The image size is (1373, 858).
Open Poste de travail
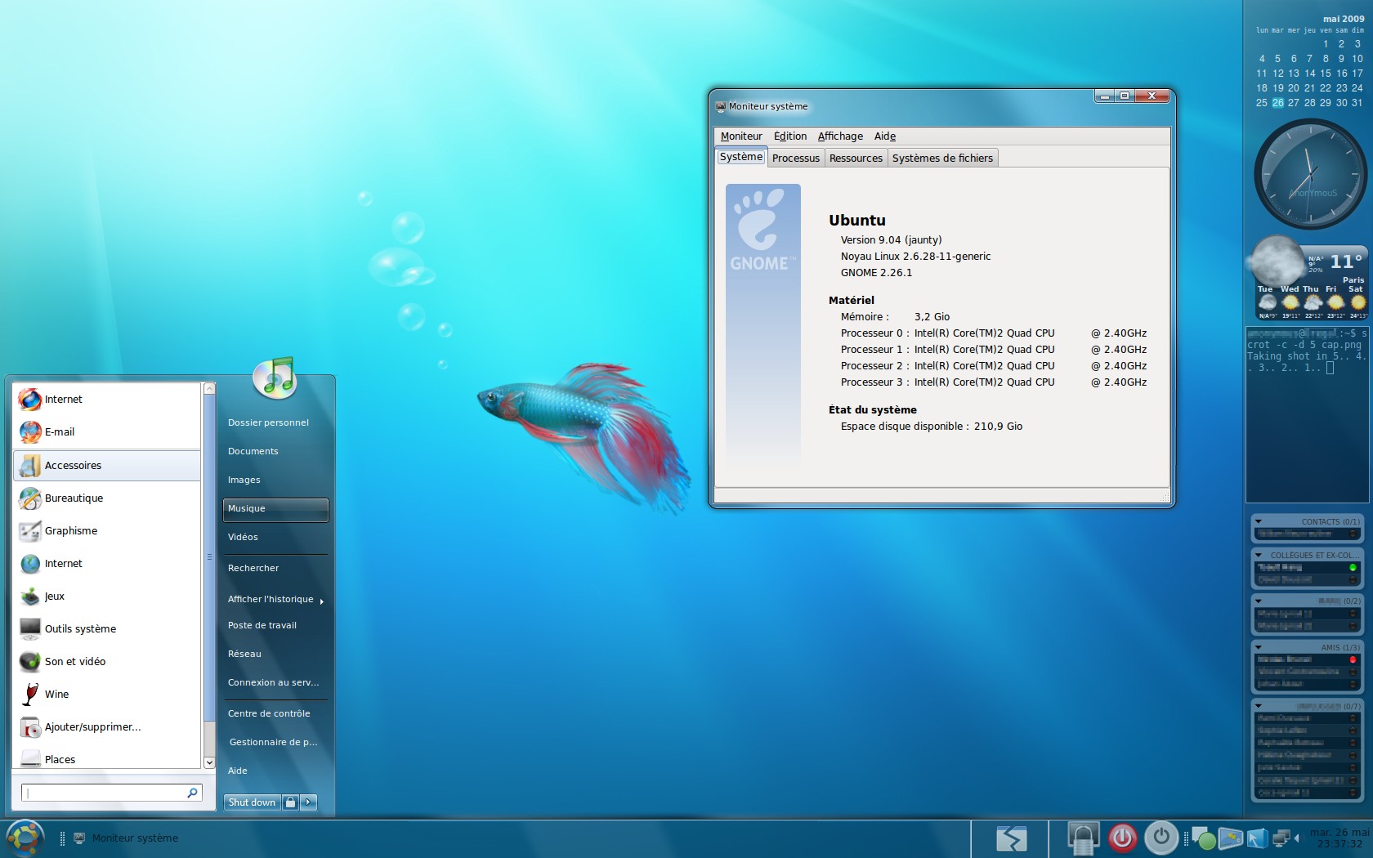[x=262, y=626]
